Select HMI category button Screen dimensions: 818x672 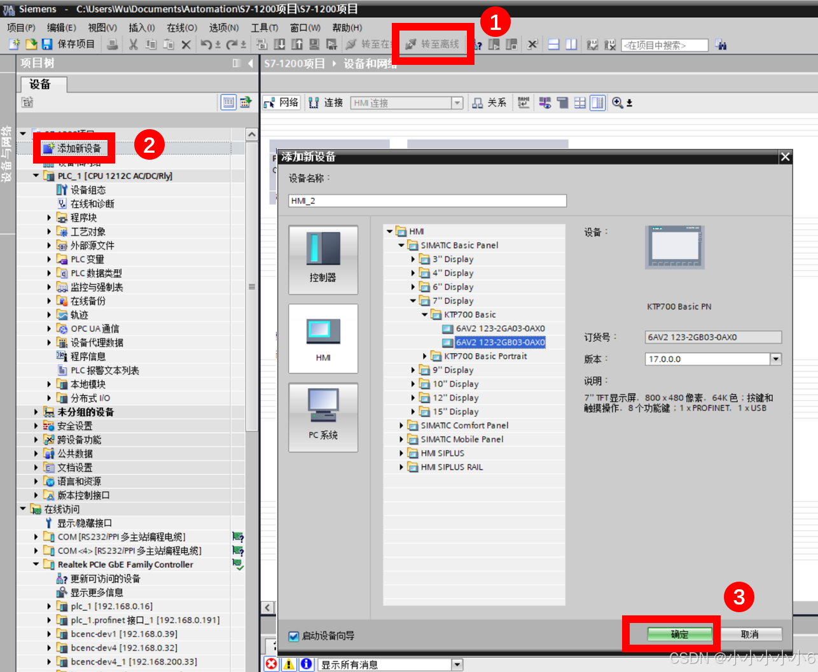pos(323,339)
